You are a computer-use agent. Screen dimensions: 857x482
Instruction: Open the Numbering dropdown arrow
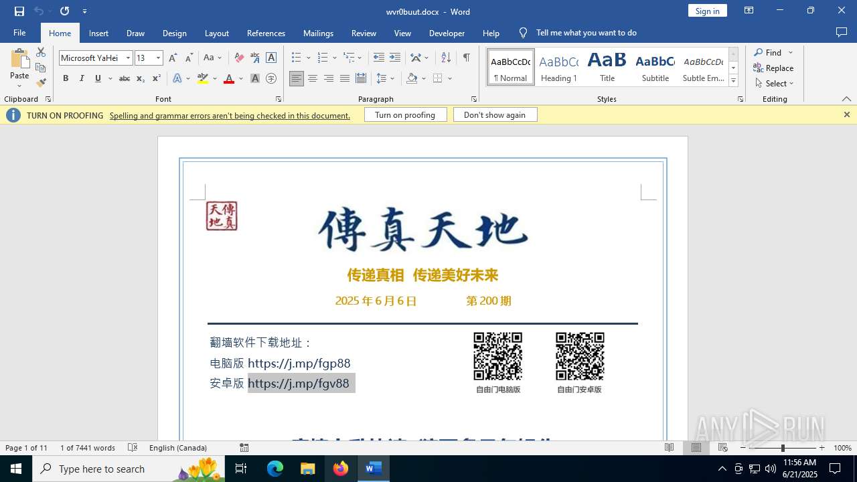pyautogui.click(x=335, y=58)
